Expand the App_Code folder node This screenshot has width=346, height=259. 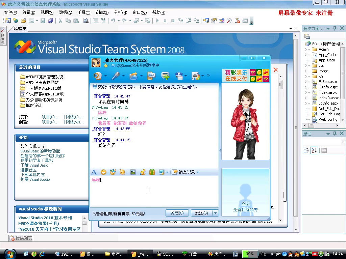click(x=305, y=55)
